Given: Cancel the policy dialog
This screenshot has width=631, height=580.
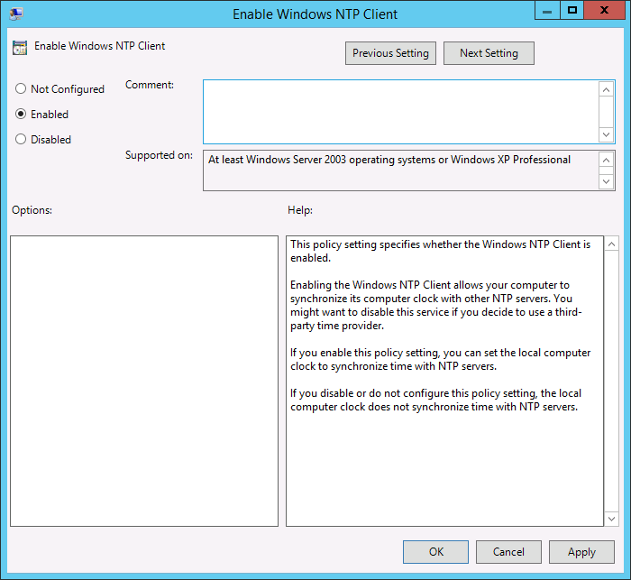Looking at the screenshot, I should coord(508,552).
